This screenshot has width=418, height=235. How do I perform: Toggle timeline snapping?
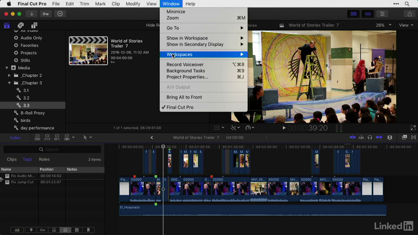pyautogui.click(x=379, y=137)
